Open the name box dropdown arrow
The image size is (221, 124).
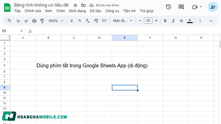coord(22,31)
